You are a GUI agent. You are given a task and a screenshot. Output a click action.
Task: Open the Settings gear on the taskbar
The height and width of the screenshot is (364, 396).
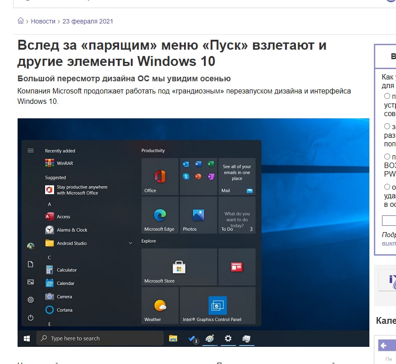(x=228, y=338)
